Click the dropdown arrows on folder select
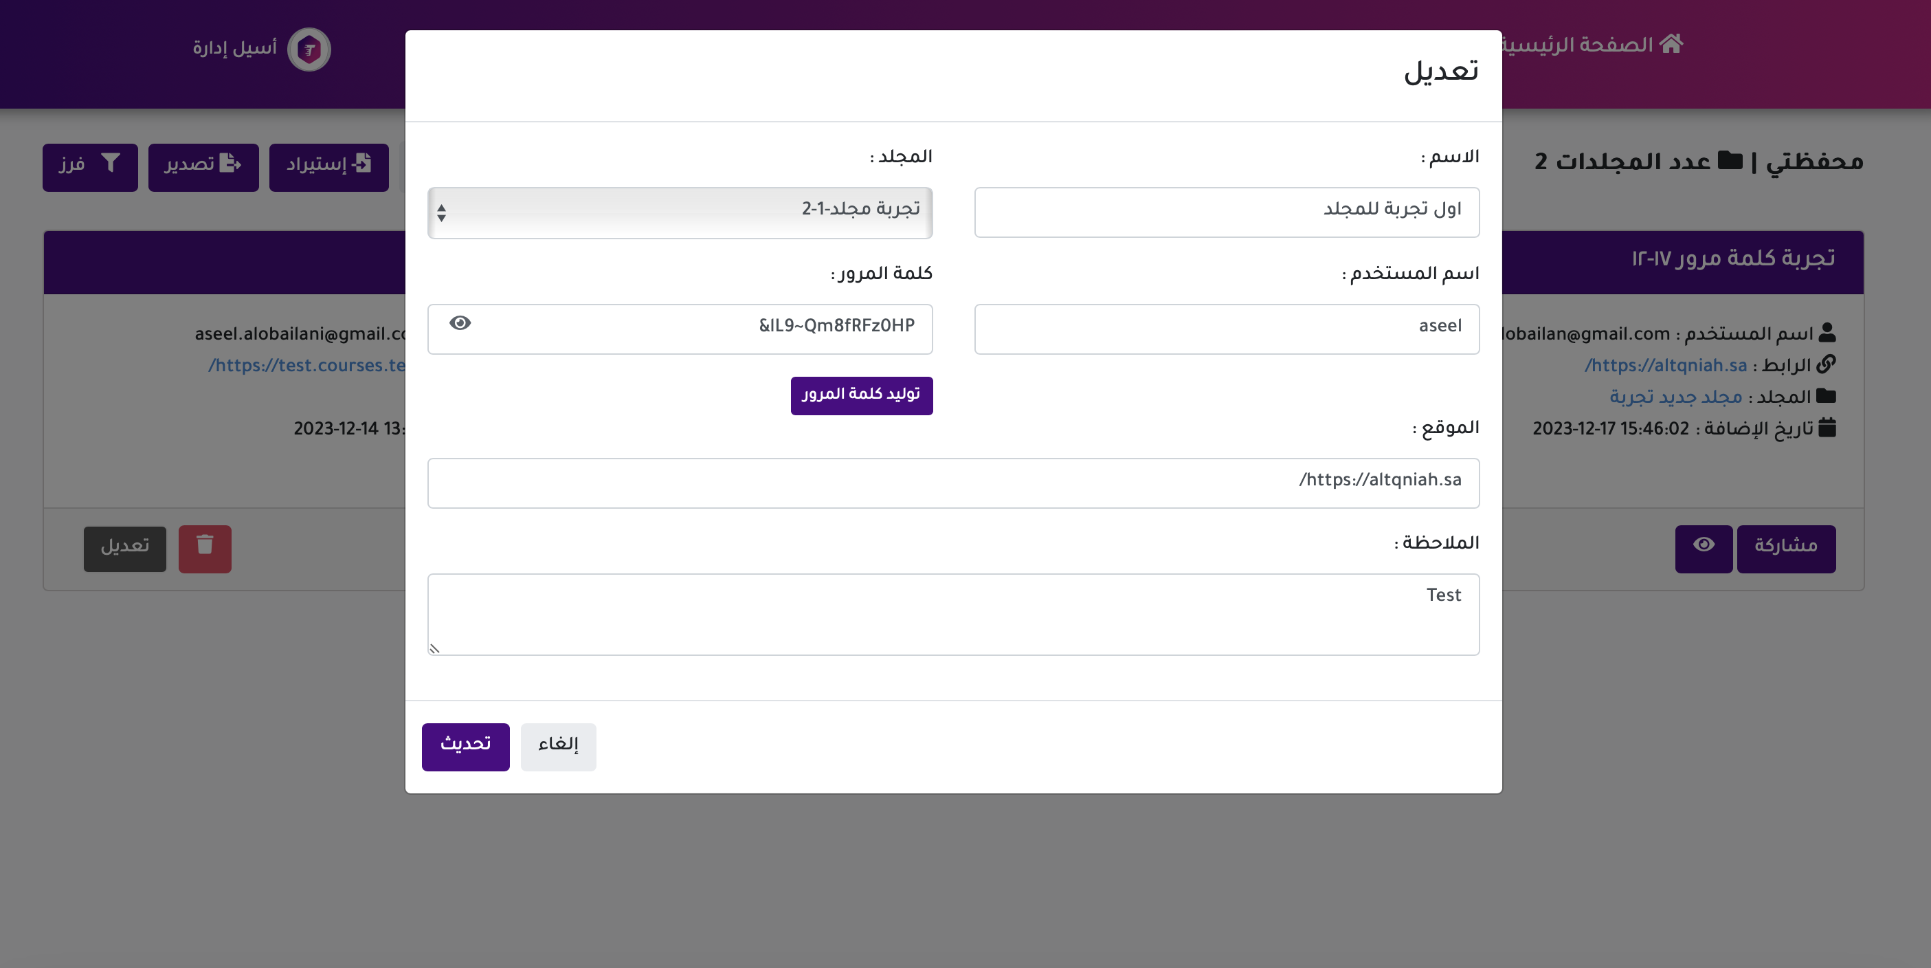Viewport: 1931px width, 968px height. coord(442,213)
